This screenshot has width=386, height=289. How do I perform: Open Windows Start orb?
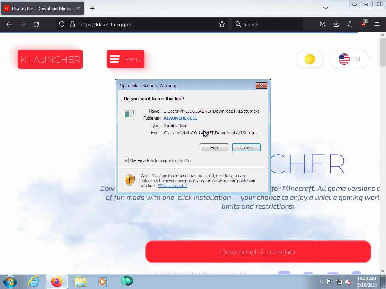point(10,281)
